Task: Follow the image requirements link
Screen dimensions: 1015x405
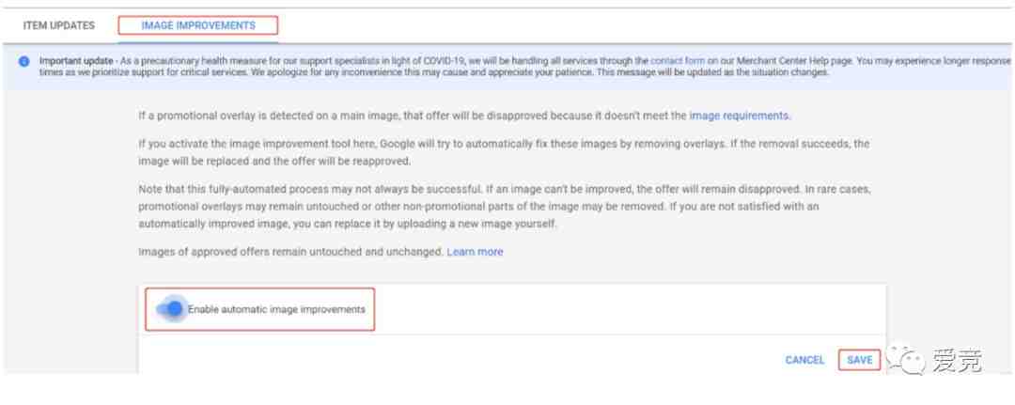Action: pyautogui.click(x=740, y=116)
